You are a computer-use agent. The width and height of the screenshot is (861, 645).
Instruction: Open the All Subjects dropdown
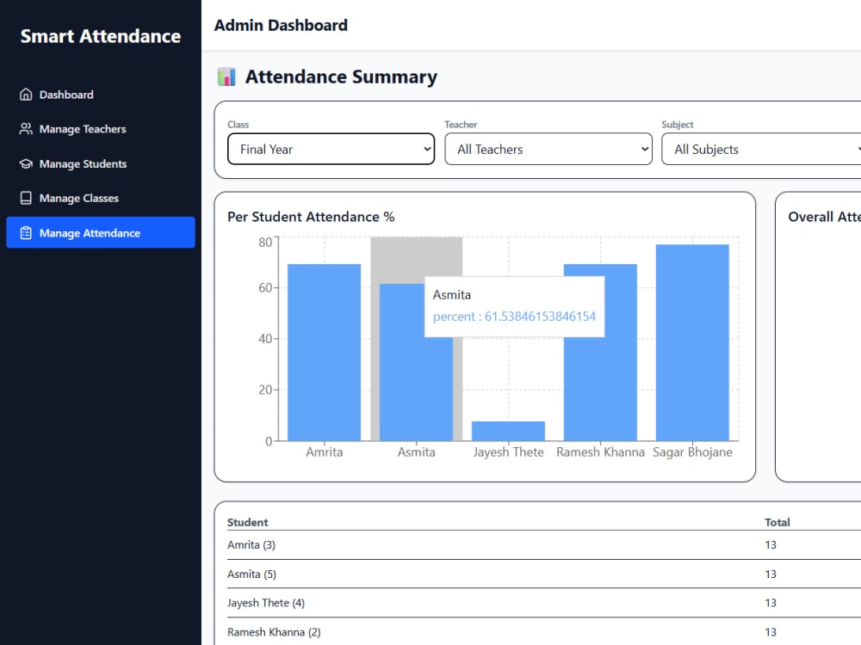(x=761, y=149)
